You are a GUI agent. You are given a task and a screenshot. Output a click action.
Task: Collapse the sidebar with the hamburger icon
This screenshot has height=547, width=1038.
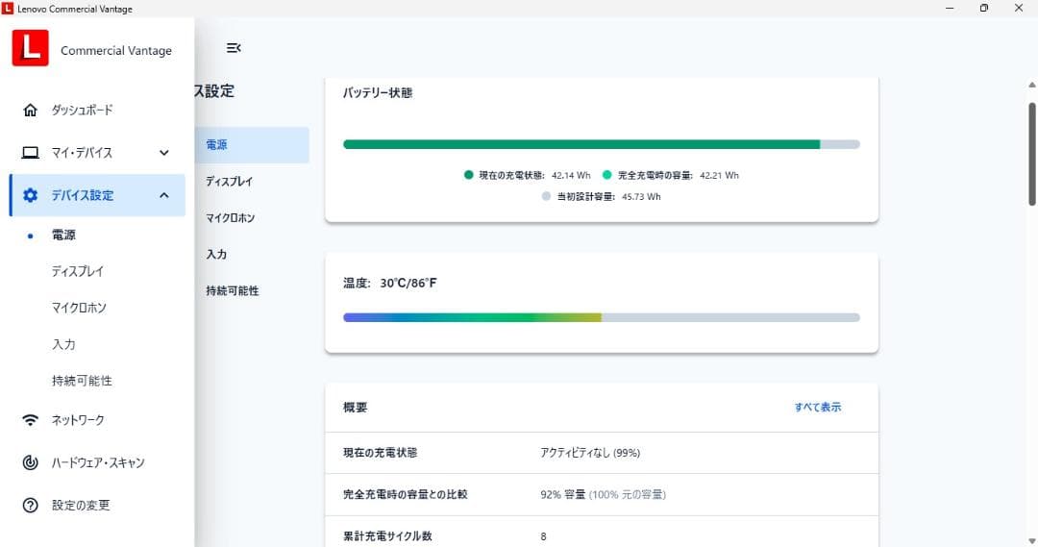(x=234, y=48)
